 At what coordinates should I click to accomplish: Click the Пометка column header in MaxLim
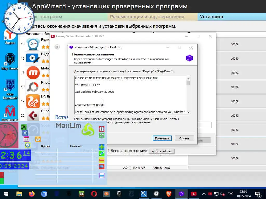click(x=76, y=146)
